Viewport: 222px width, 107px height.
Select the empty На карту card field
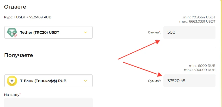[48, 103]
